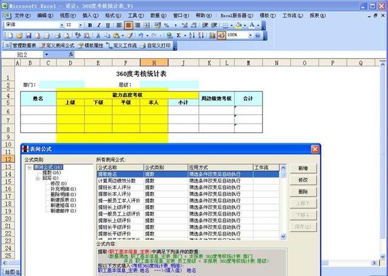Open the 插入 menu
388x276 pixels.
[90, 16]
